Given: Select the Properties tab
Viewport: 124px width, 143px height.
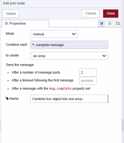Looking at the screenshot, I should (x=25, y=23).
